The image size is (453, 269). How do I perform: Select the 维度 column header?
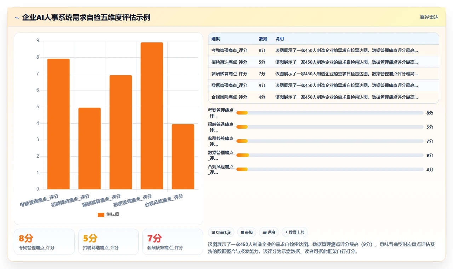pyautogui.click(x=216, y=39)
